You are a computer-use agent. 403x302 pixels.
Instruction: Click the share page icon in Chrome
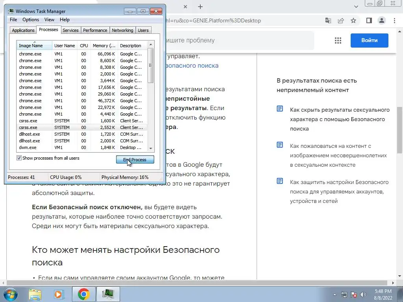pyautogui.click(x=341, y=20)
